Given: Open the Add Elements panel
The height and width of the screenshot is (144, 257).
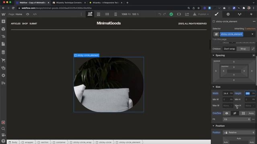Looking at the screenshot, I should (x=3, y=21).
